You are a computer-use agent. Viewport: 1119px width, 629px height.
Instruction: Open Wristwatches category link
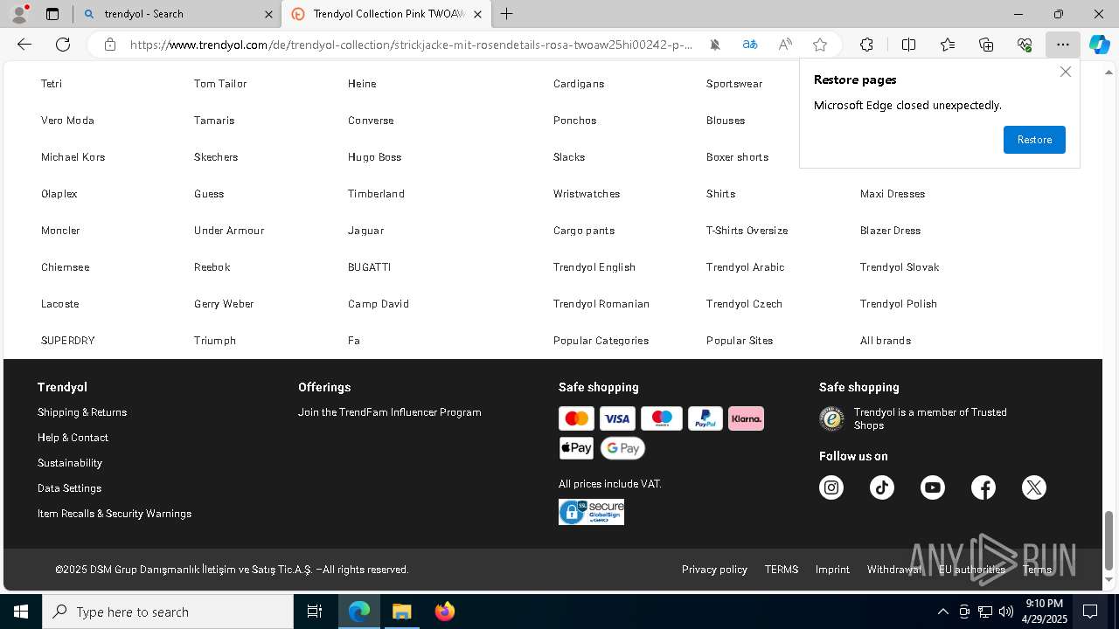pyautogui.click(x=587, y=194)
